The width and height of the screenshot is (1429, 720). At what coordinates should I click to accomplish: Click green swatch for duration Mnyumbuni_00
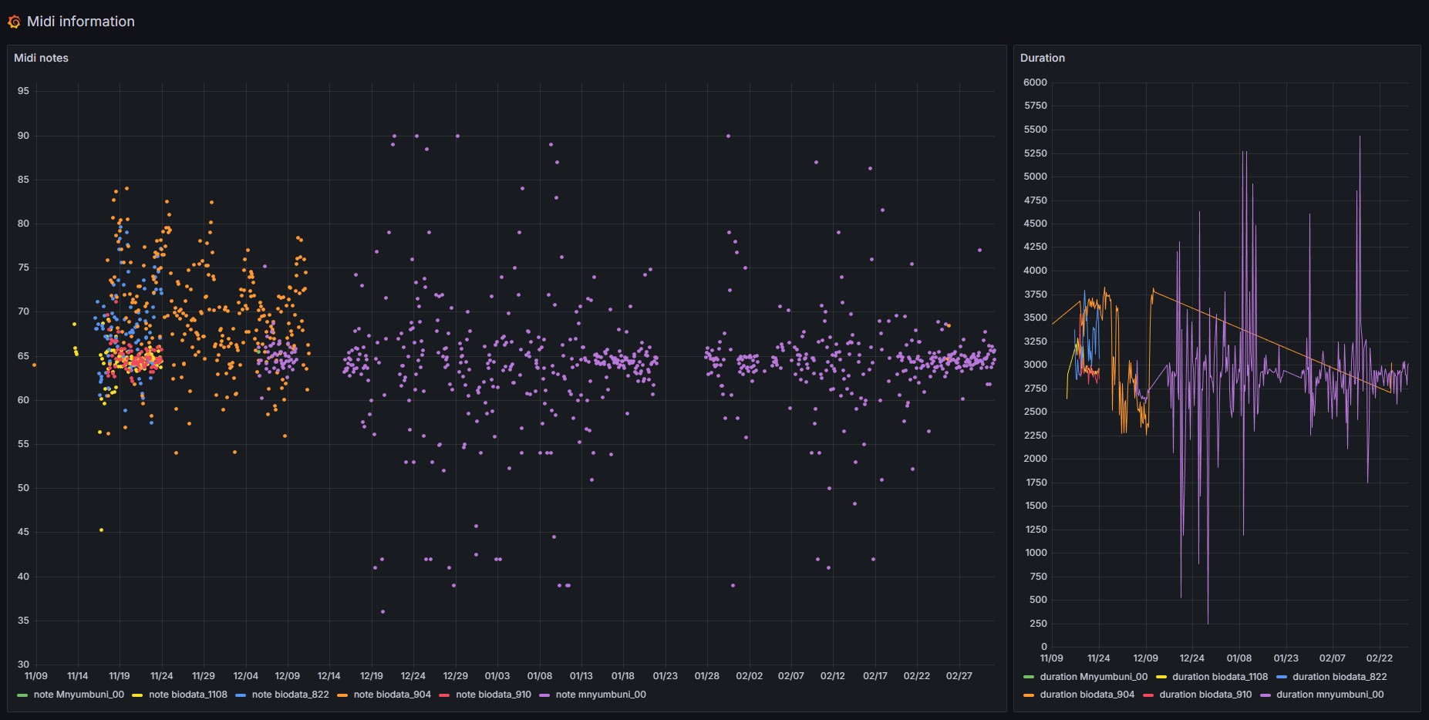1028,678
